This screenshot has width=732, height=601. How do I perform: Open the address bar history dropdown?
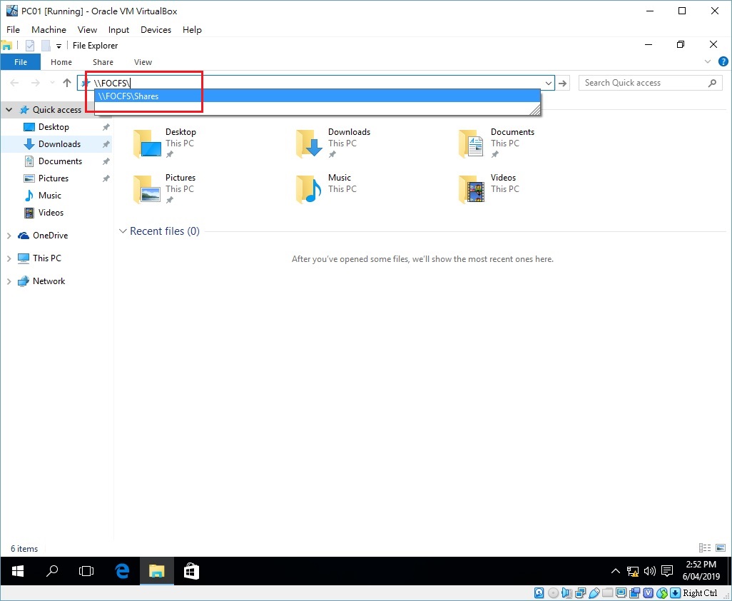click(x=547, y=82)
